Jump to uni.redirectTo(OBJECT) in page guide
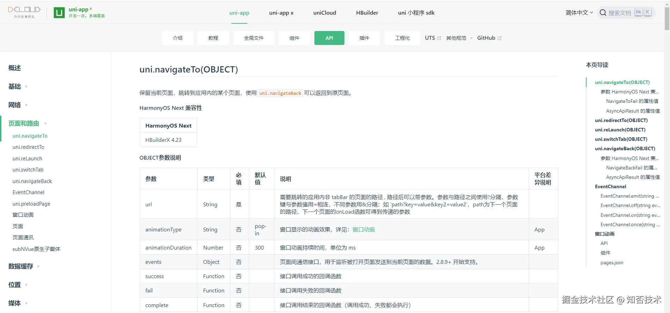The height and width of the screenshot is (313, 670). pyautogui.click(x=621, y=120)
